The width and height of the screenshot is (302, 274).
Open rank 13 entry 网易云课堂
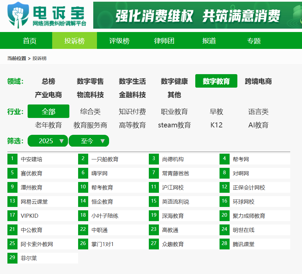pos(42,202)
